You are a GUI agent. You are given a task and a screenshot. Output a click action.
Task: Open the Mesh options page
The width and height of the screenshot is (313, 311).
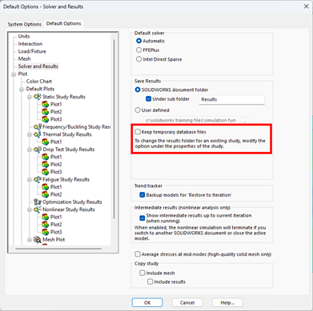(x=24, y=58)
